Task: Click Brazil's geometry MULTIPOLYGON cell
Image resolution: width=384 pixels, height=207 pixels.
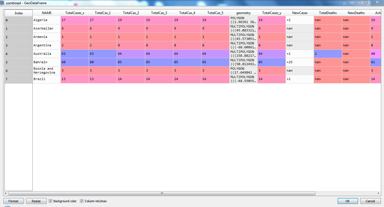Action: (244, 79)
